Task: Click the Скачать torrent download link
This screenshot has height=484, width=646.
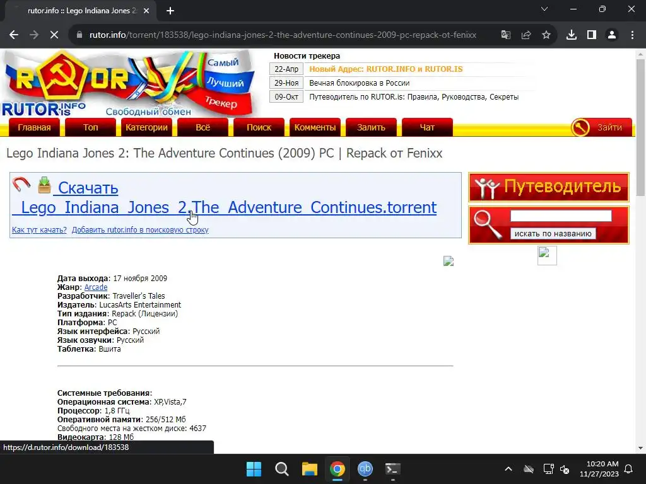Action: pyautogui.click(x=225, y=197)
